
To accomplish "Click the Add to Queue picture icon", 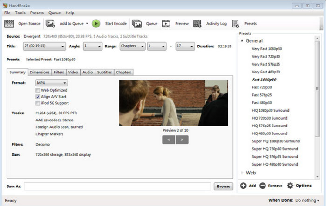I will coord(50,23).
